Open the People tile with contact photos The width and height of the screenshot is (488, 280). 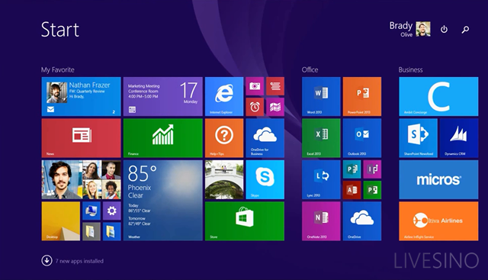coord(82,180)
